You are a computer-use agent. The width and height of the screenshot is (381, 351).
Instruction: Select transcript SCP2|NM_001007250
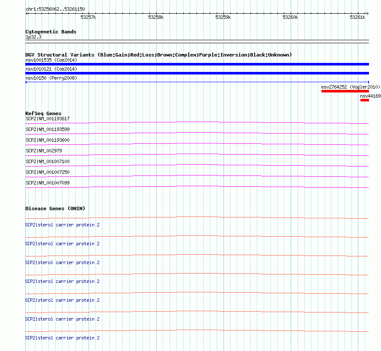click(48, 172)
